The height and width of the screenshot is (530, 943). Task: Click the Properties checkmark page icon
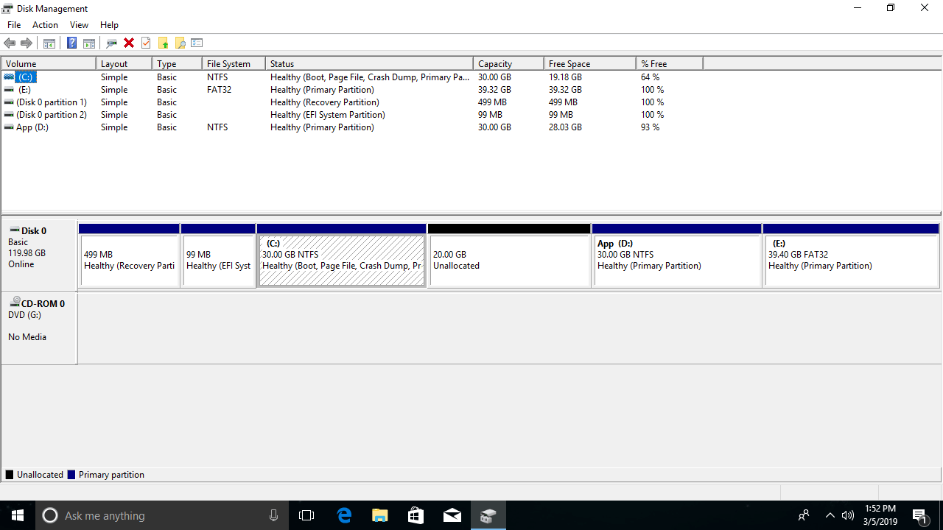146,43
